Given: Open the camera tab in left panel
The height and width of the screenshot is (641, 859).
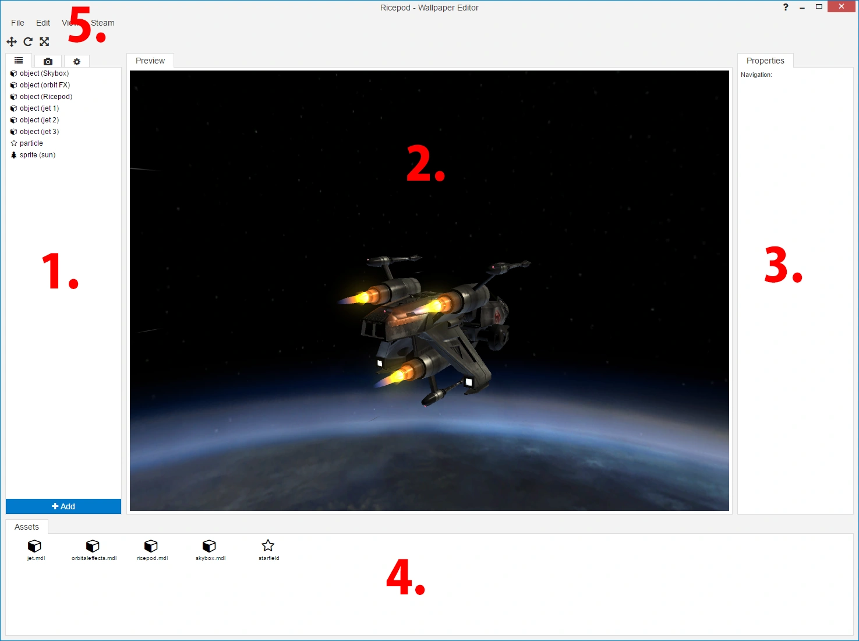Looking at the screenshot, I should tap(48, 61).
